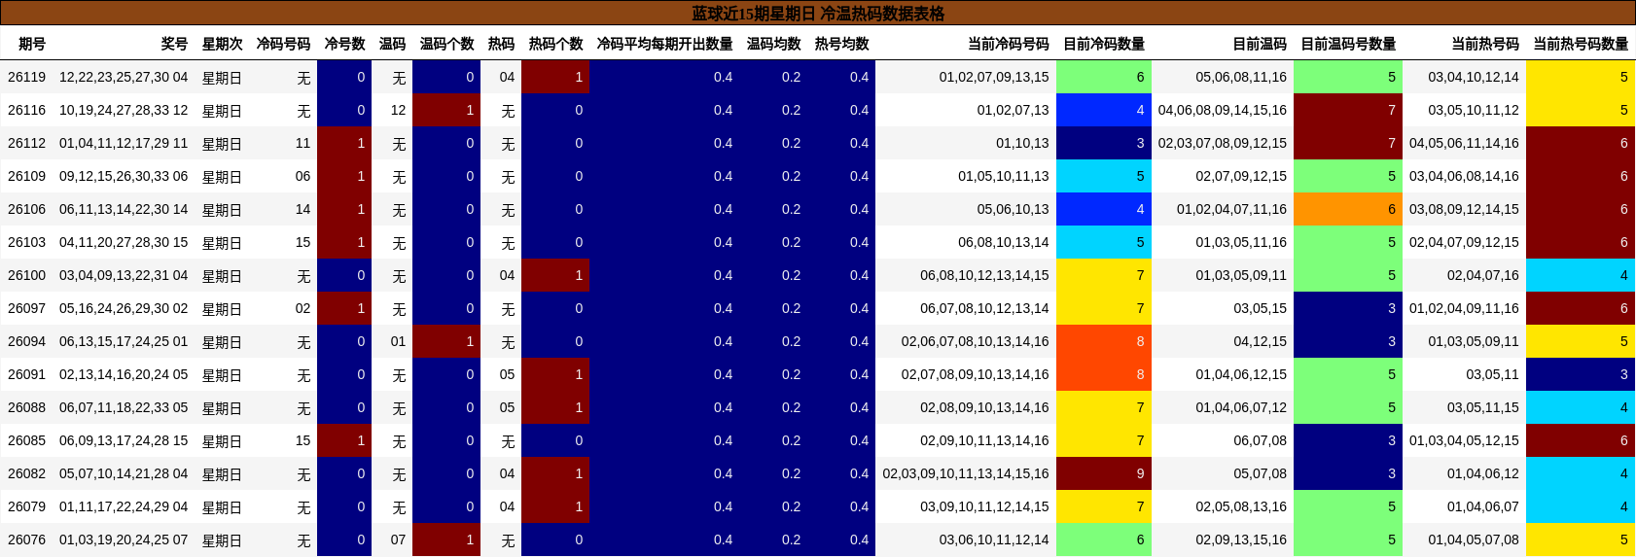Click issue number 26100

pos(26,275)
